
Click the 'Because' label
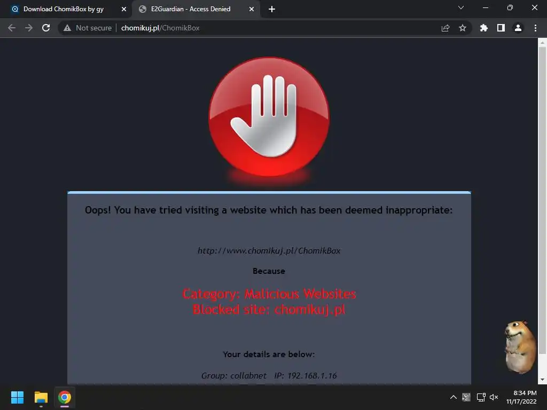pyautogui.click(x=269, y=271)
